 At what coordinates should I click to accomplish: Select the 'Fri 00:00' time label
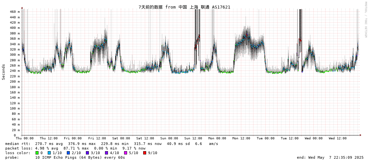click(73, 138)
